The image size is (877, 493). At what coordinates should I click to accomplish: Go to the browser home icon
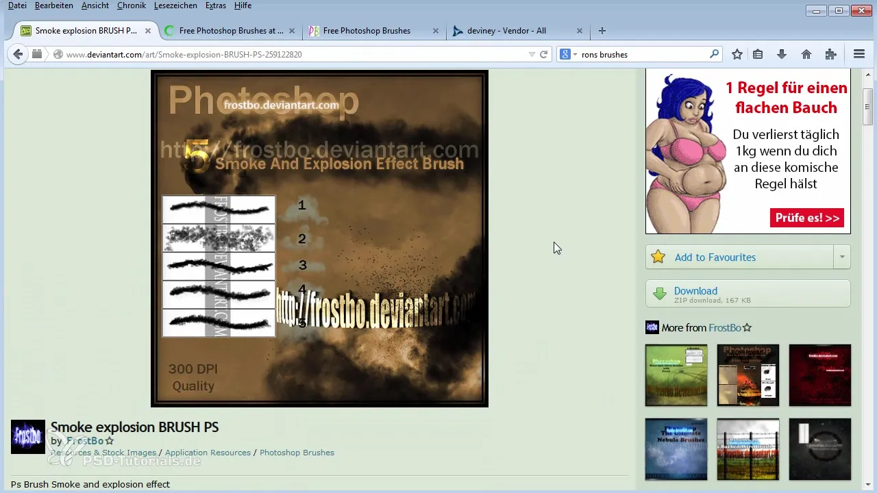coord(806,54)
